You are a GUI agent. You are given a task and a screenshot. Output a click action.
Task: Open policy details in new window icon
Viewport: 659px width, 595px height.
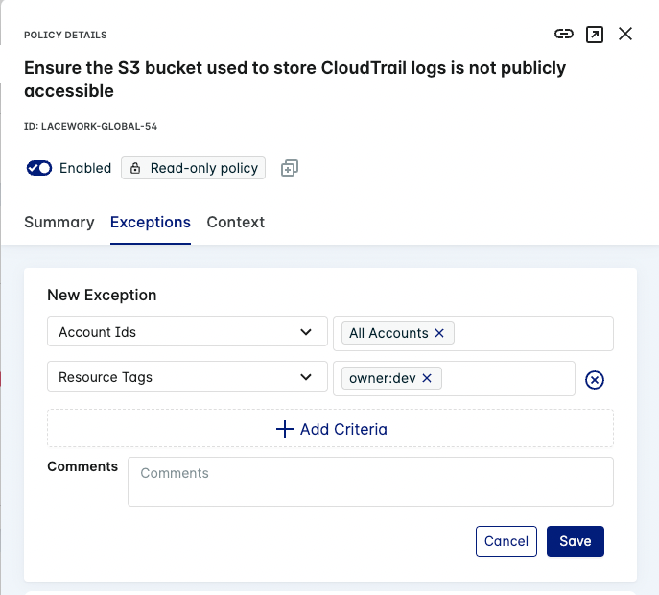point(595,34)
